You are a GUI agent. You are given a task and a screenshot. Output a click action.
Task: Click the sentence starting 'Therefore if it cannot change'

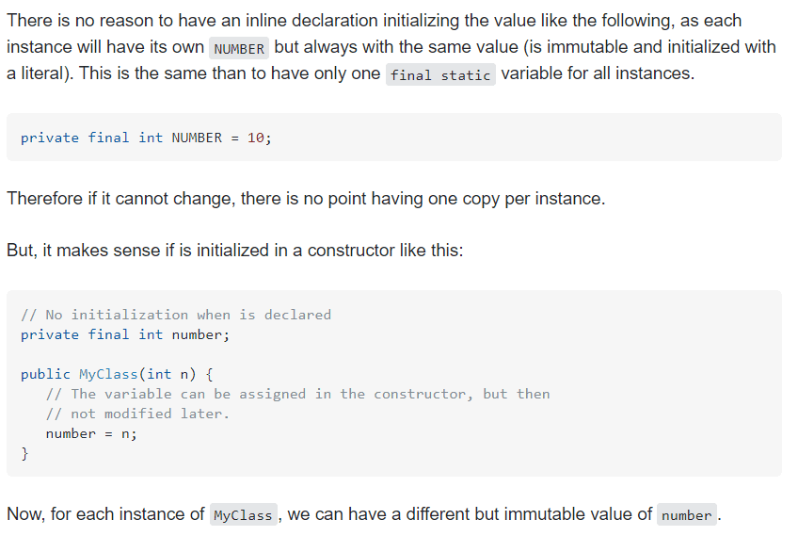point(306,199)
